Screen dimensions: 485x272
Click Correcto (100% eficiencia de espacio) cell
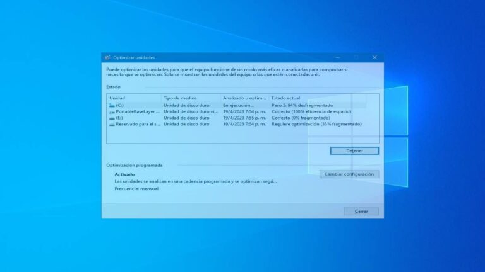(311, 111)
